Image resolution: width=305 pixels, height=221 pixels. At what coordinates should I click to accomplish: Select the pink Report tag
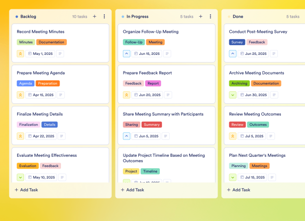click(153, 83)
